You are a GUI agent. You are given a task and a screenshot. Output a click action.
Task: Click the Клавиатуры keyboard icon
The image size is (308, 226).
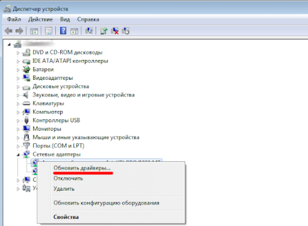[26, 103]
